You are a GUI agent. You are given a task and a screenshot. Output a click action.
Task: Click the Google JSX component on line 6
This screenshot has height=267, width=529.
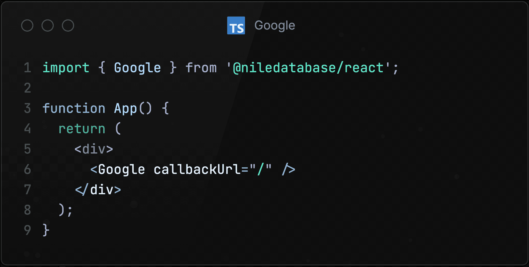click(121, 169)
